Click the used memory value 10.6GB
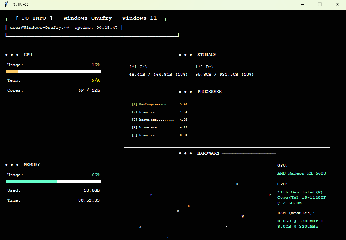Screen dimensions: 346x240 [x=92, y=190]
